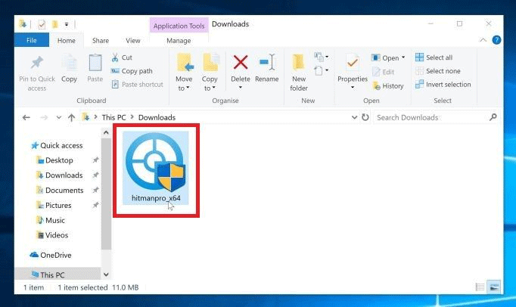This screenshot has height=307, width=516.
Task: Switch to the Home ribbon tab
Action: click(66, 41)
